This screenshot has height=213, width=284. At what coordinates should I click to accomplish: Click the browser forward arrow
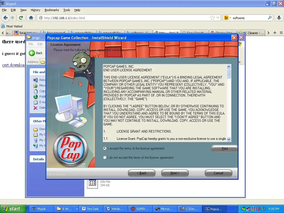pos(12,18)
